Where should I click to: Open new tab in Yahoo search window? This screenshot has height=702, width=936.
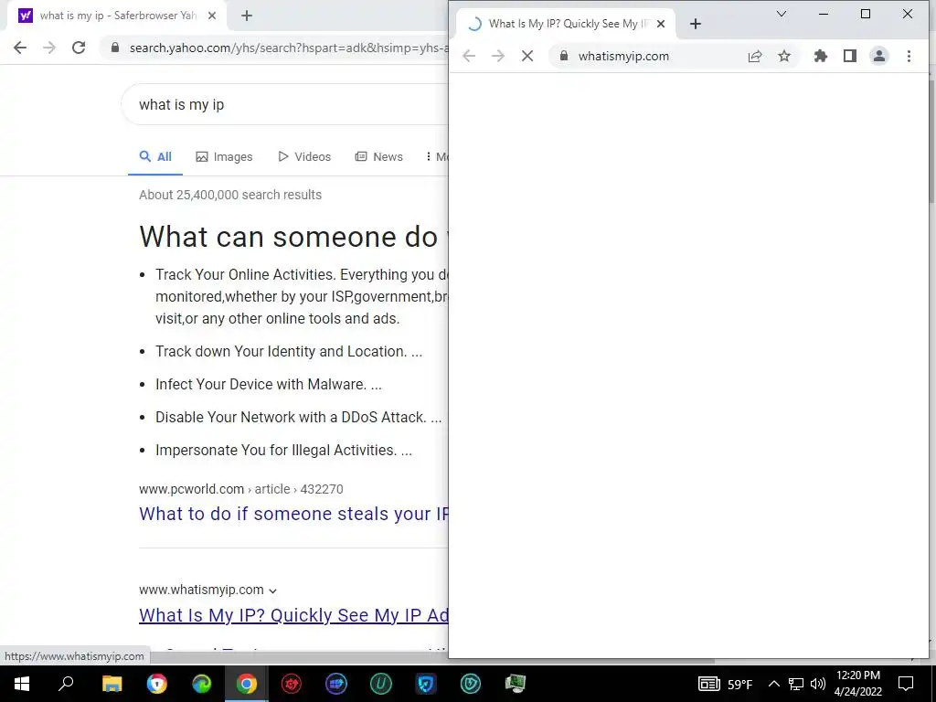[247, 16]
